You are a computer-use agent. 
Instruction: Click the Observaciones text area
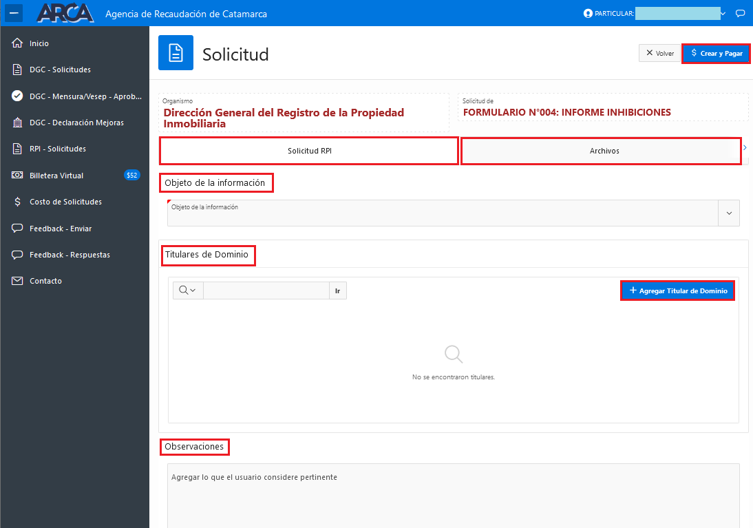454,496
